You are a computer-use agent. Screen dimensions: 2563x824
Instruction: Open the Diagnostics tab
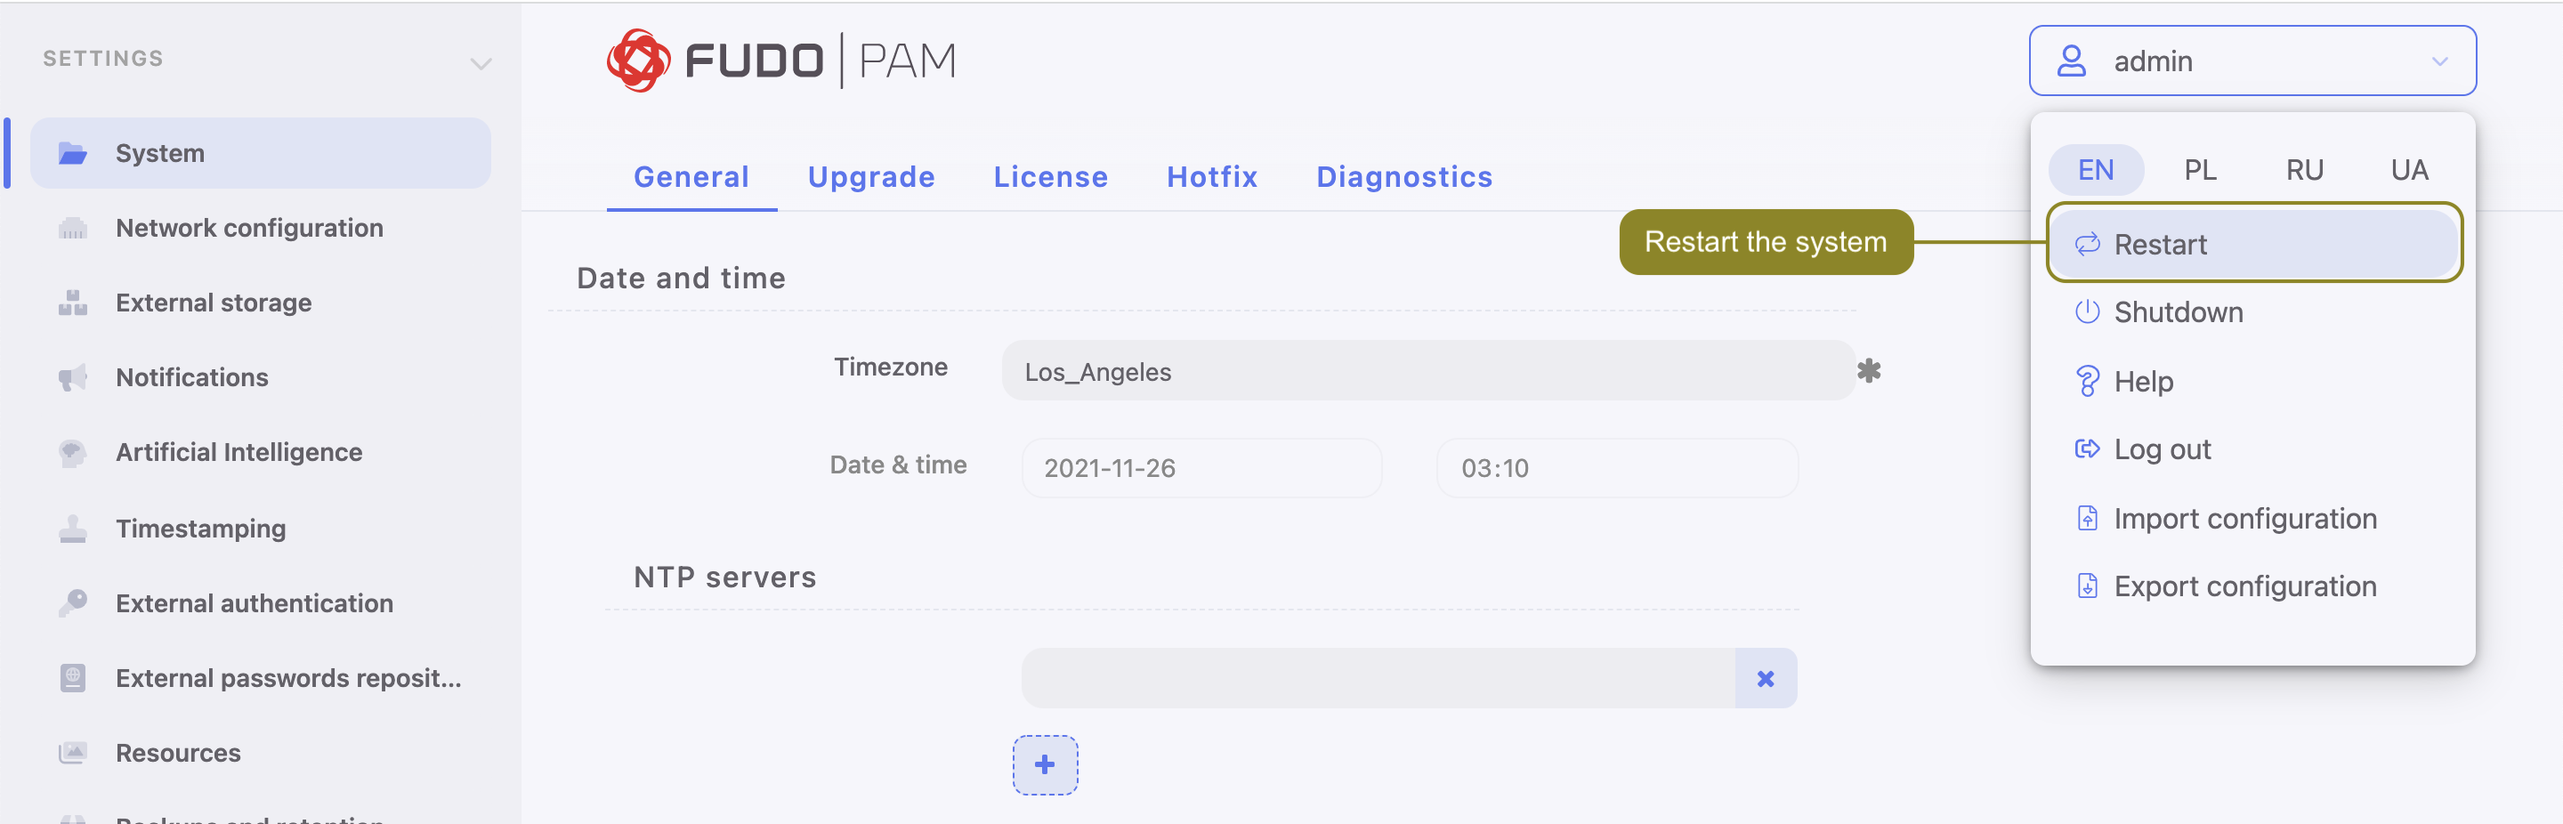coord(1405,176)
